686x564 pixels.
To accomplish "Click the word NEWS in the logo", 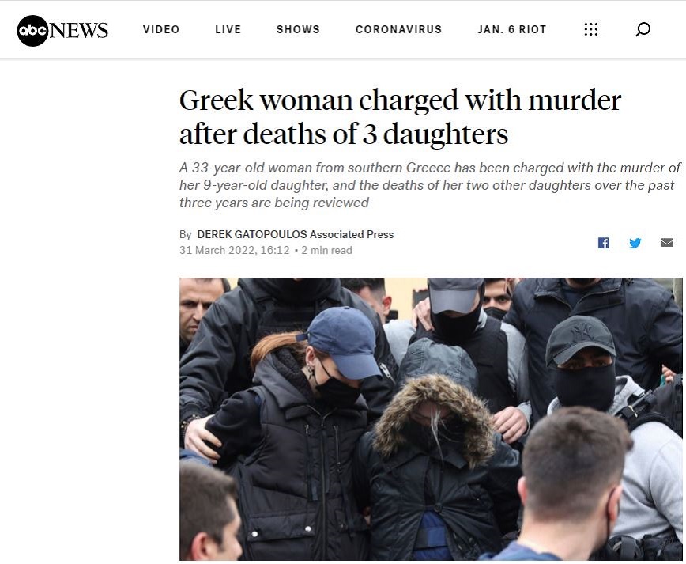I will (79, 30).
